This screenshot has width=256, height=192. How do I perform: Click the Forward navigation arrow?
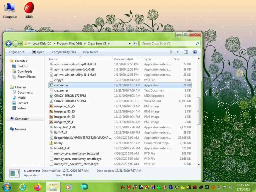(x=15, y=43)
